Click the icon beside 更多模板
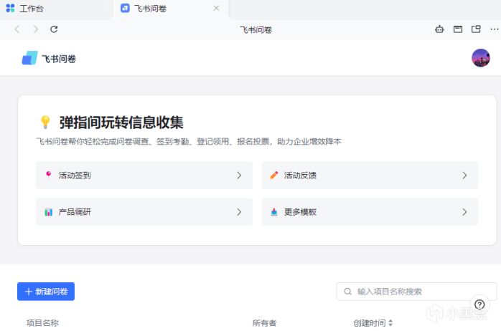 pyautogui.click(x=273, y=212)
